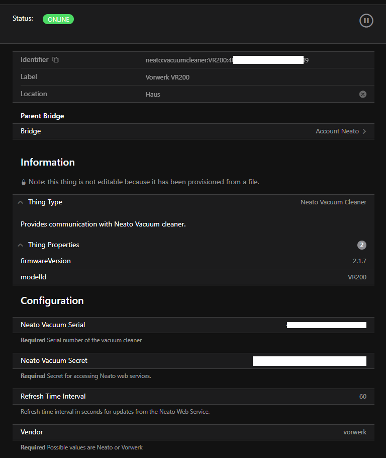Click the lock icon beside the not-editable note
386x458 pixels.
coord(24,182)
